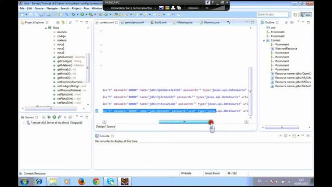Screen dimensions: 332x187
Task: Click the Outline horizontal scrollbar thumb
Action: (282, 127)
